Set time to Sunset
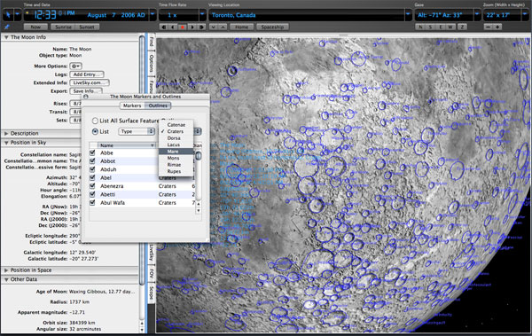Image resolution: width=532 pixels, height=336 pixels. 87,27
